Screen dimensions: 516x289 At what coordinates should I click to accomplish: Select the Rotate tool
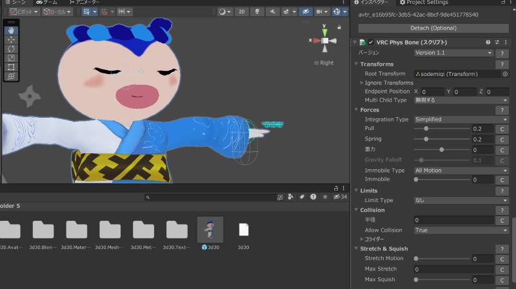[12, 49]
